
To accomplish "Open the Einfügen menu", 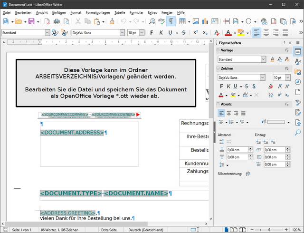I will (59, 12).
